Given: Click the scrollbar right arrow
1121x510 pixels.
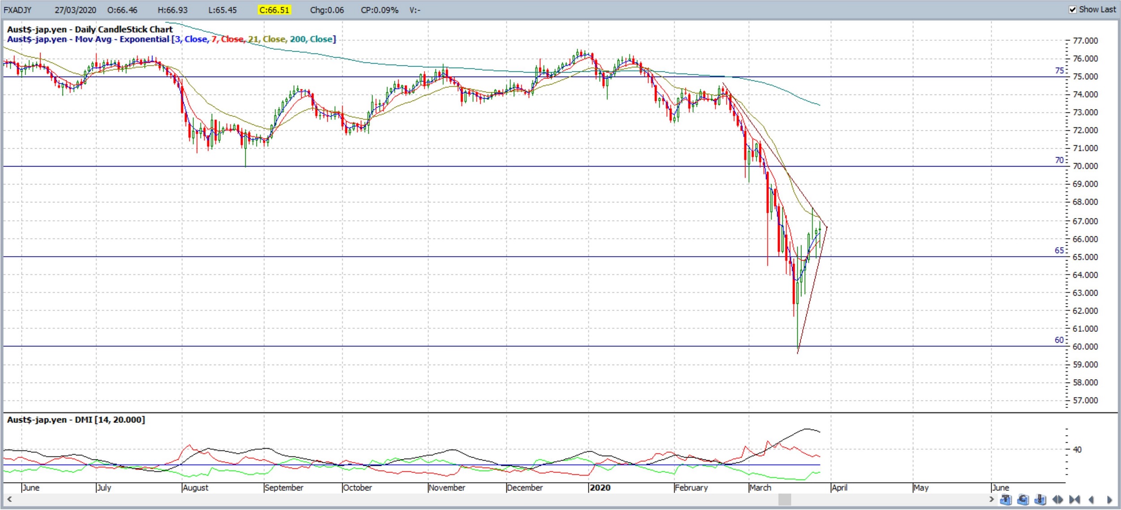Looking at the screenshot, I should coord(991,499).
